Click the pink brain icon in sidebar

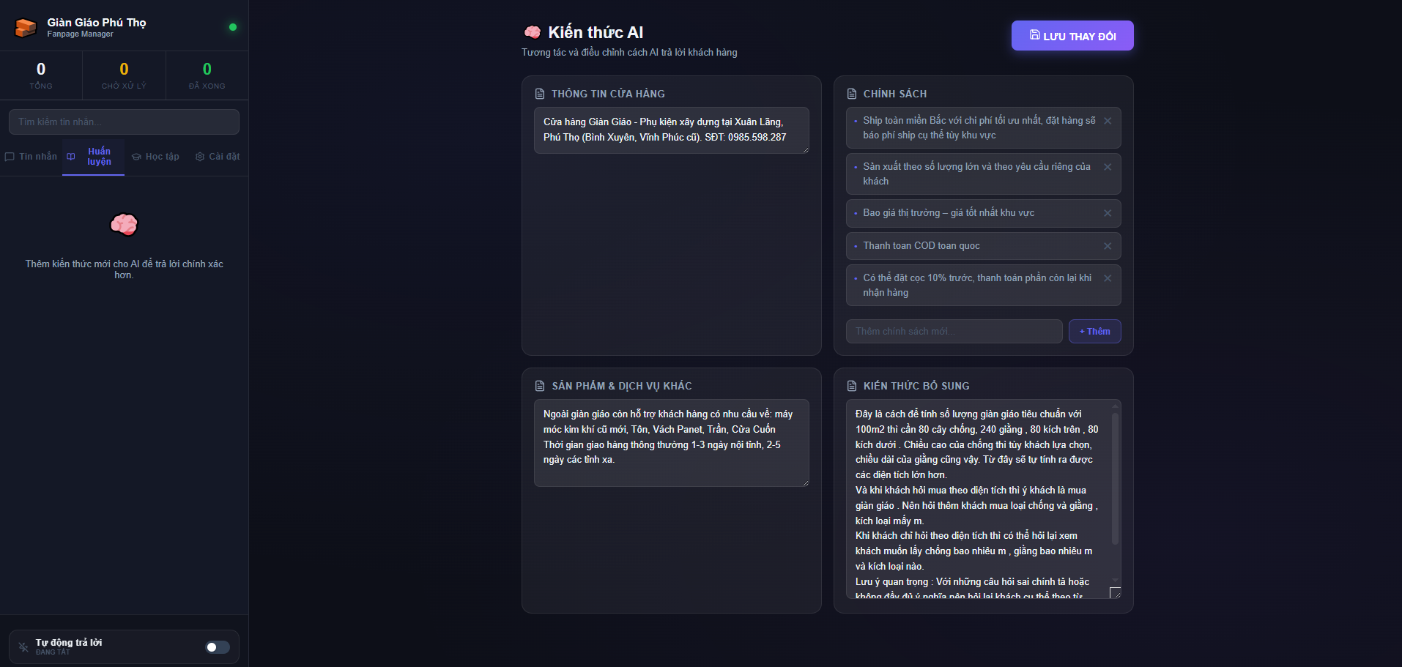coord(124,225)
